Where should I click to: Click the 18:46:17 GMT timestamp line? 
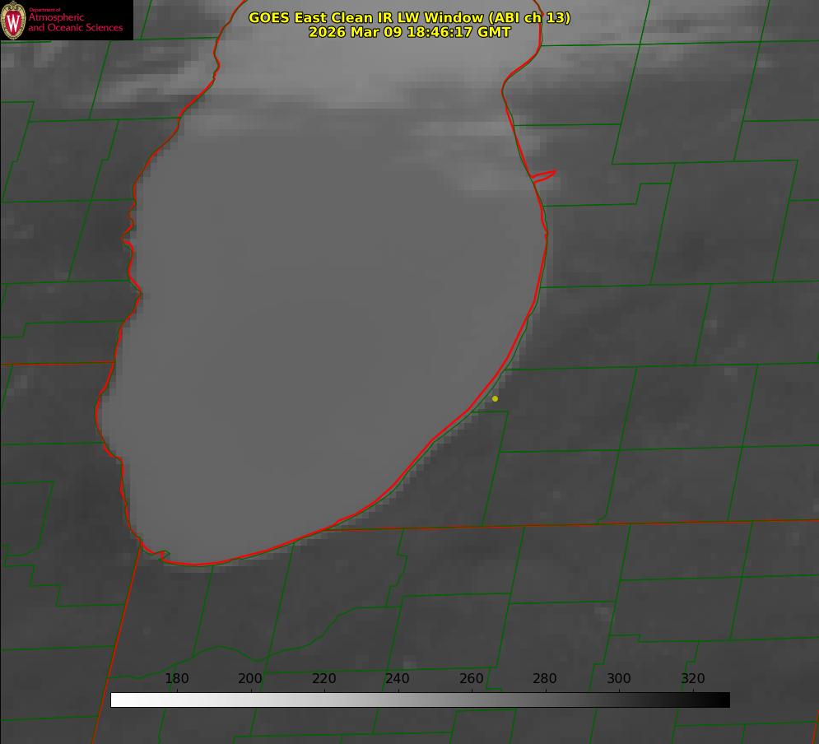coord(409,32)
